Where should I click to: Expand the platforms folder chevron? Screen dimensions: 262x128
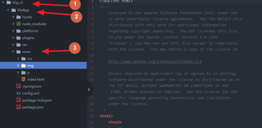(13, 31)
